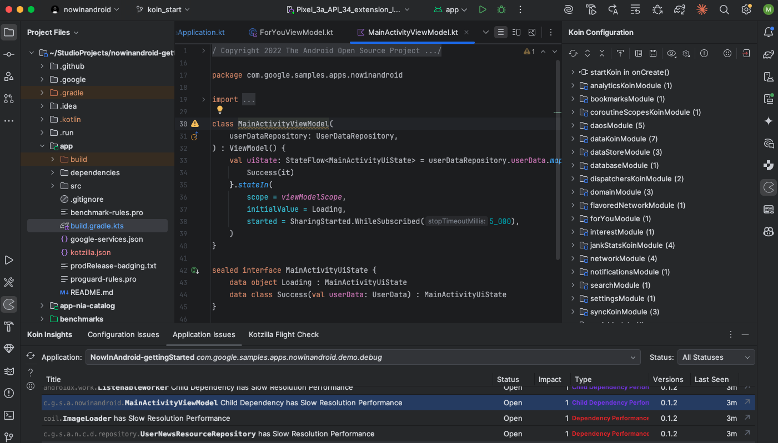Screen dimensions: 778x443
Task: Open the toolbar's vertical dots menu by Debug
Action: tap(520, 9)
